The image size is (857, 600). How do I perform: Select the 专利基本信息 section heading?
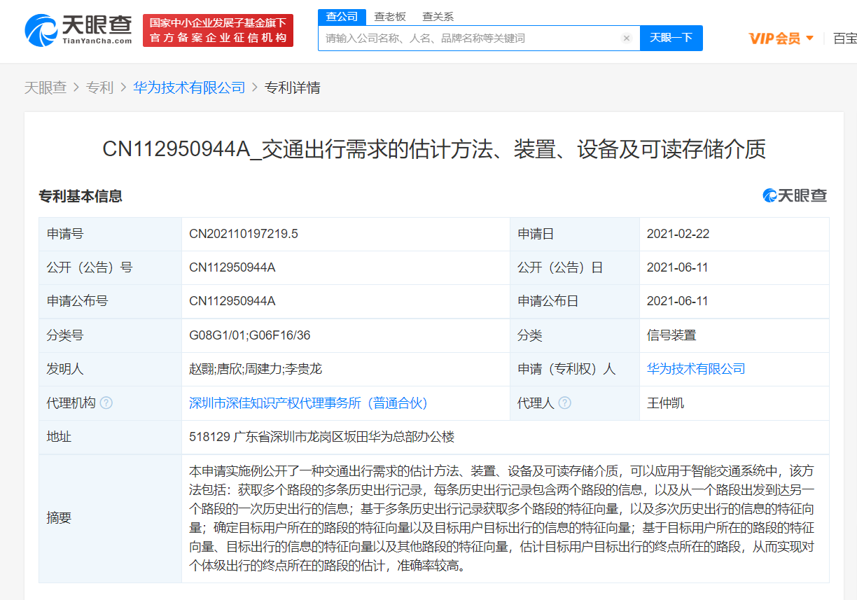(x=81, y=197)
